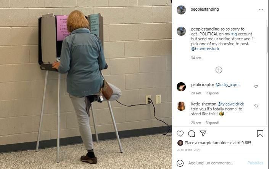
Task: Save post with the bookmark icon
Action: pos(260,134)
